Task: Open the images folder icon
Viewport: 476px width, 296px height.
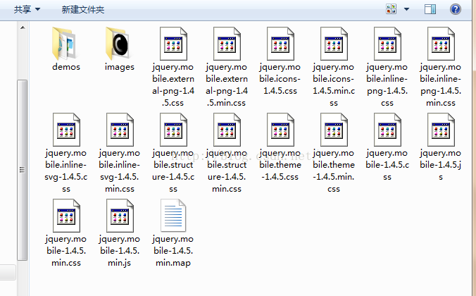Action: click(119, 44)
